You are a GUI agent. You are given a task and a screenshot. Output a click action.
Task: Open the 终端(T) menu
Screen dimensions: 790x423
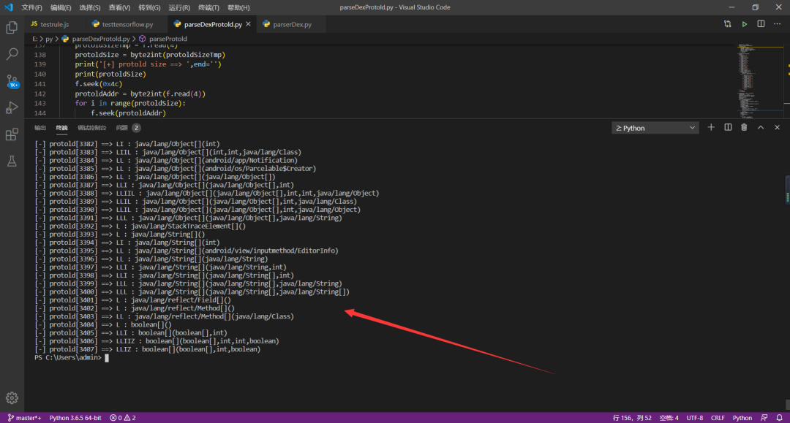click(208, 7)
